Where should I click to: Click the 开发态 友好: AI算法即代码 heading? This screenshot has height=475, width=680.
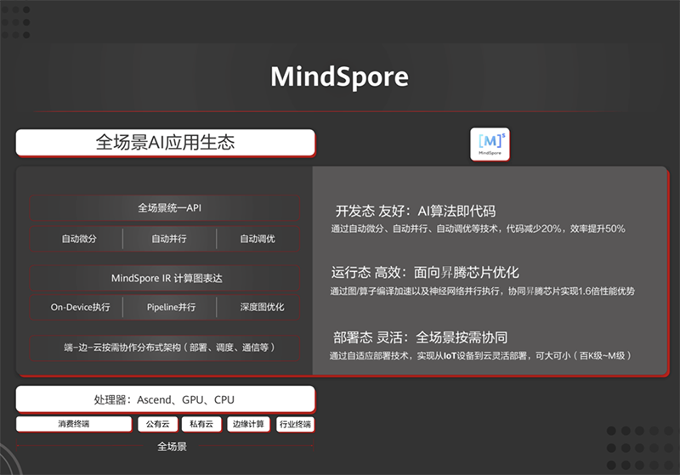tap(416, 211)
